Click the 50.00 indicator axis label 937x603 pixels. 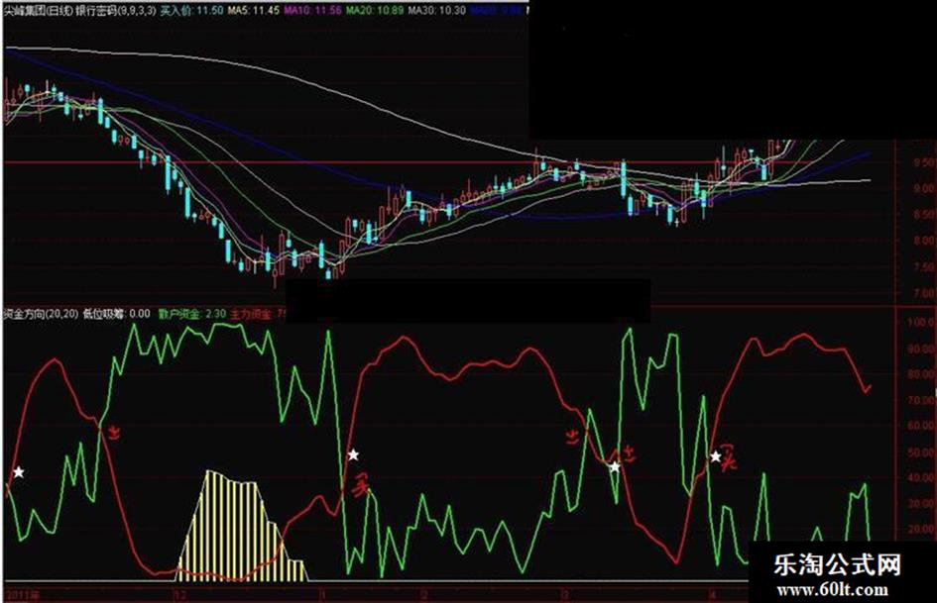(922, 452)
